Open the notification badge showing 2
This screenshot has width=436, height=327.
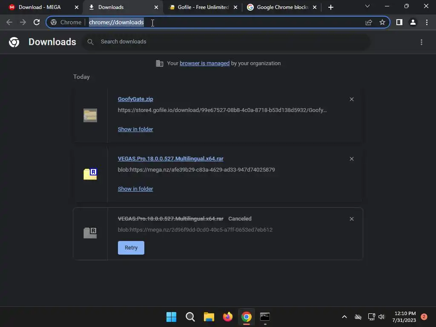click(x=424, y=317)
